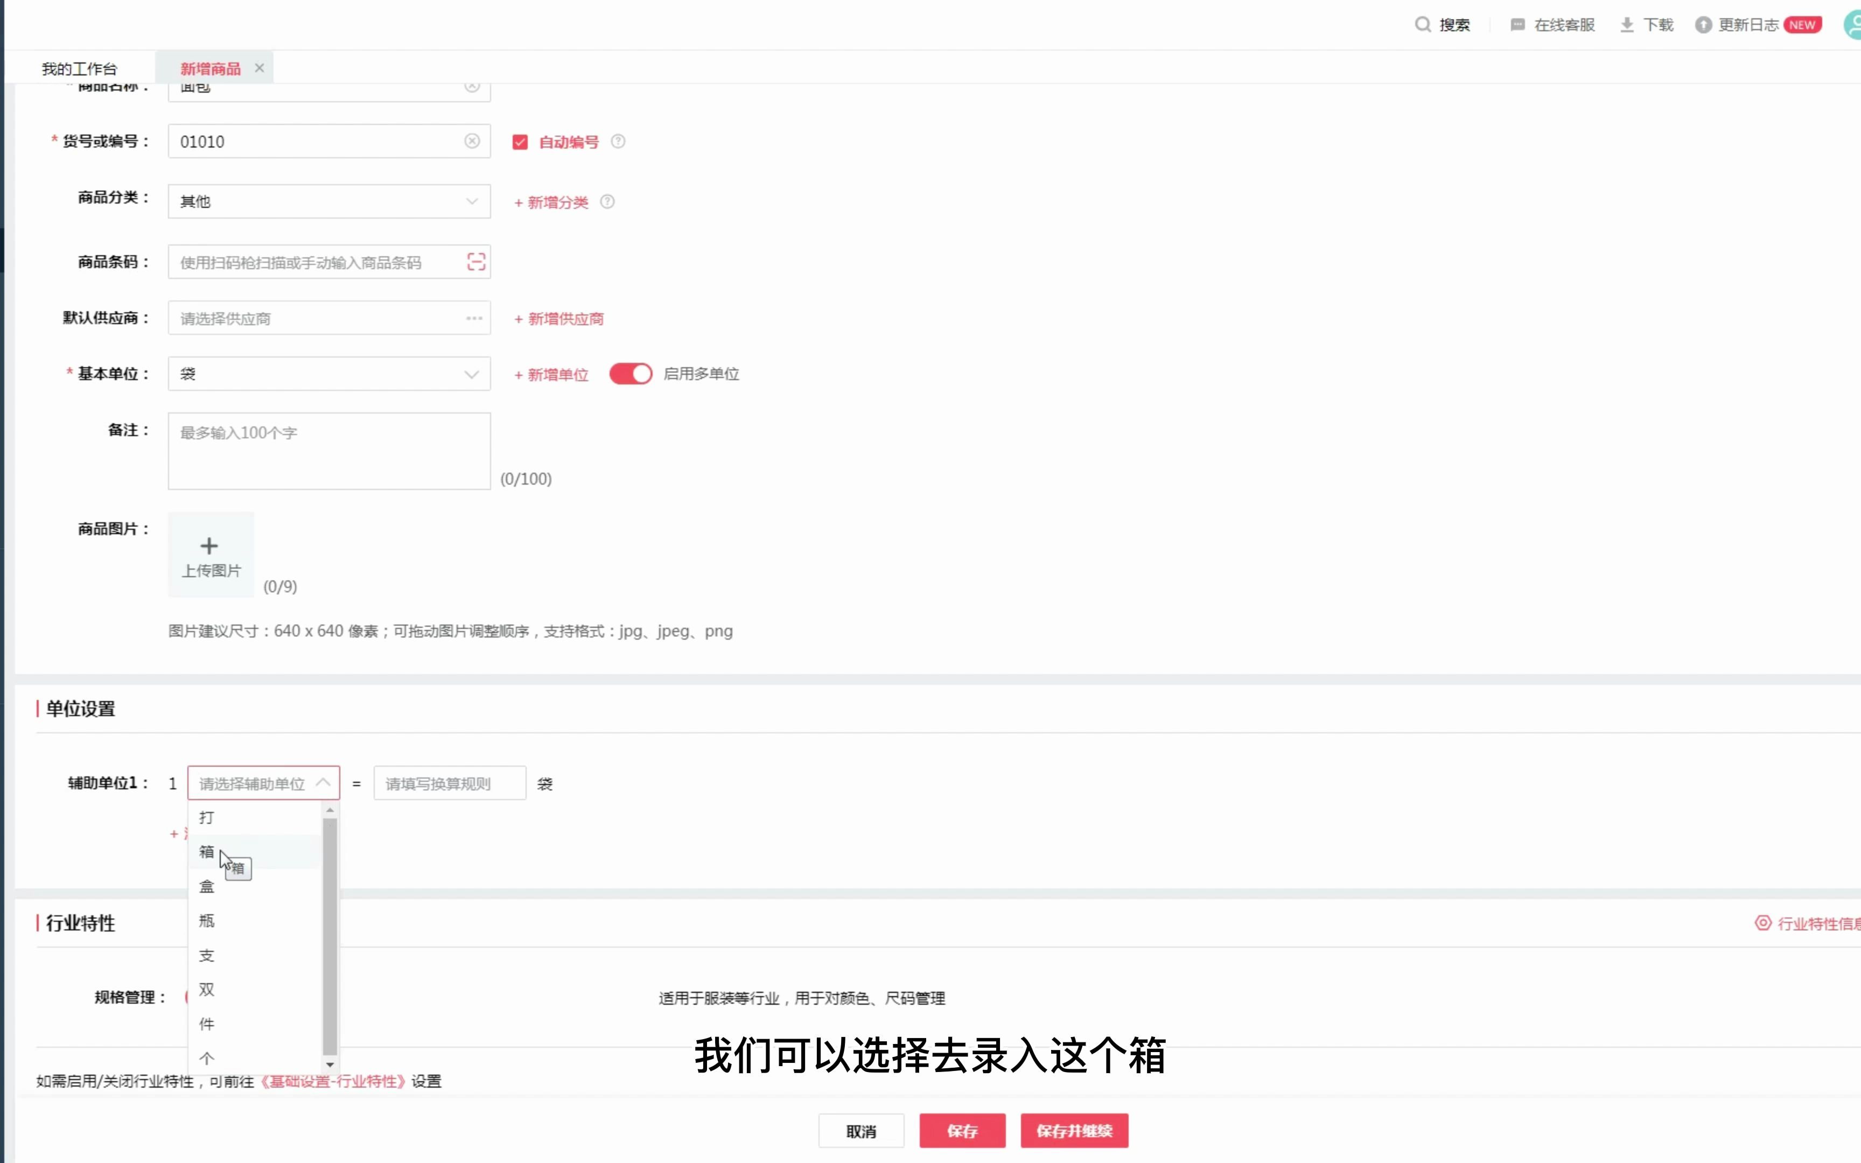Open industry feature info icon
The height and width of the screenshot is (1163, 1861).
1764,922
